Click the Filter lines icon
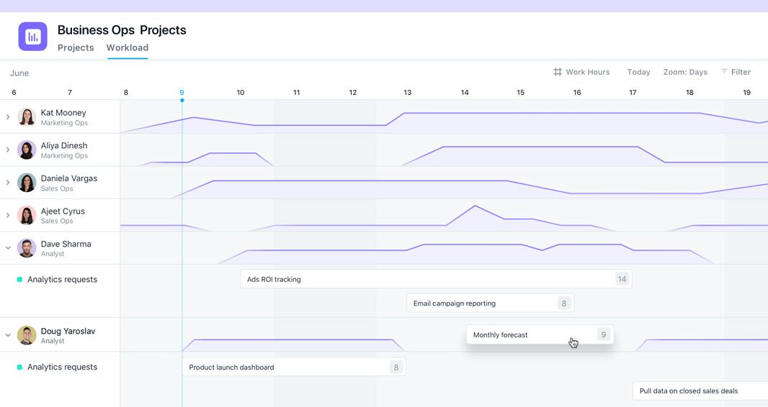 pos(724,71)
